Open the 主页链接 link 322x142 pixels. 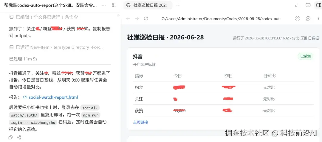click(x=141, y=122)
